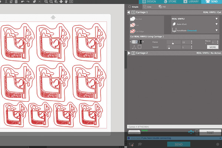Click the Passes value field

pyautogui.click(x=214, y=42)
